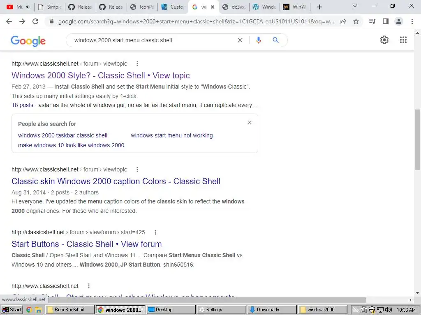Go back to the previous page
Image resolution: width=421 pixels, height=315 pixels.
9,21
